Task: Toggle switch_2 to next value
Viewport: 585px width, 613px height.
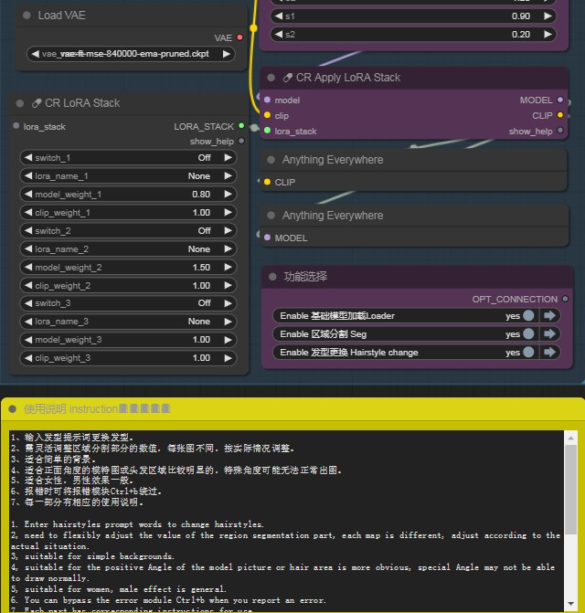Action: (228, 230)
